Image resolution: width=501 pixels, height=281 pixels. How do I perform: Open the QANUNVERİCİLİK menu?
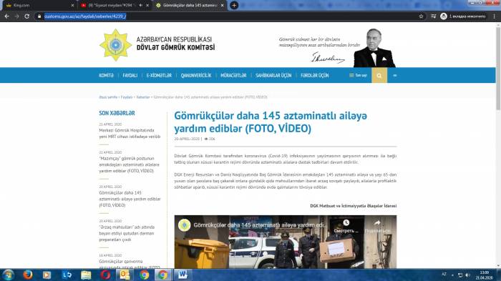coord(196,75)
